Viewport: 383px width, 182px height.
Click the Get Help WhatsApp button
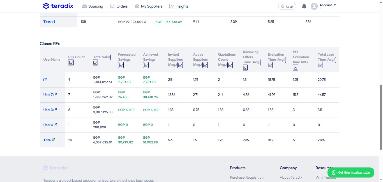[x=351, y=172]
